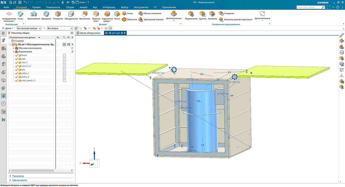
Task: Toggle the solar_panel x 2 component checkmark
Action: coord(16,80)
